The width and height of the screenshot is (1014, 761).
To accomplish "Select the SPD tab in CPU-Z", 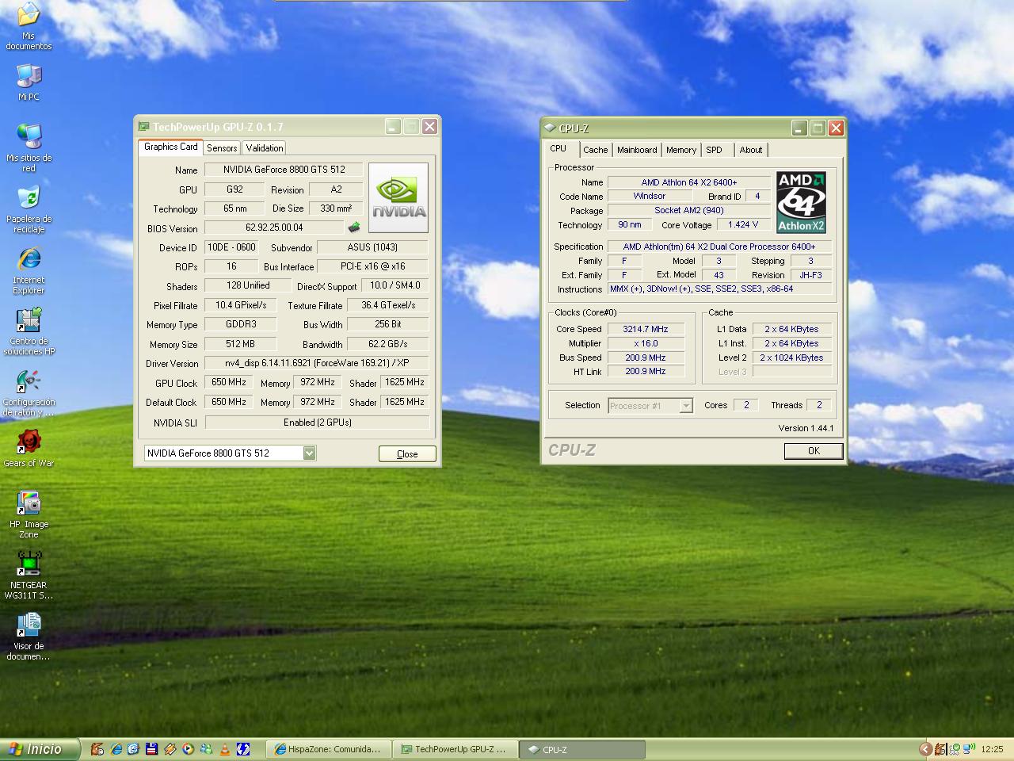I will click(x=714, y=150).
